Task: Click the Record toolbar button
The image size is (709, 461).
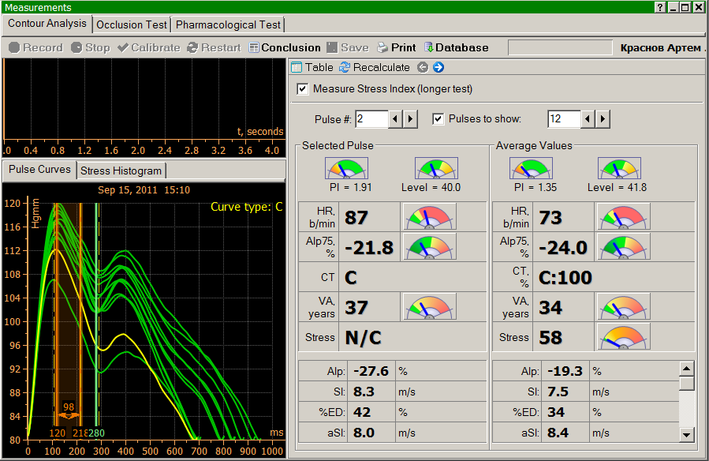Action: (x=35, y=47)
